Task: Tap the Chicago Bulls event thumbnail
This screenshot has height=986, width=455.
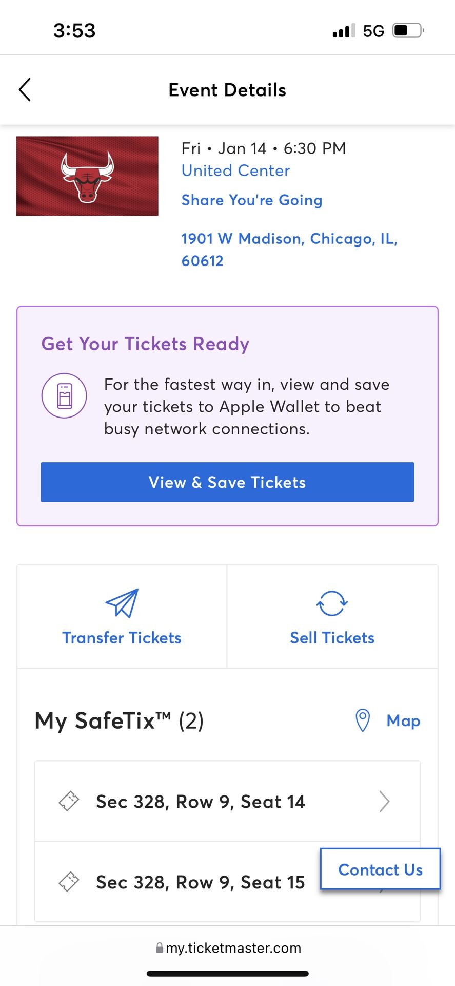Action: pyautogui.click(x=87, y=176)
